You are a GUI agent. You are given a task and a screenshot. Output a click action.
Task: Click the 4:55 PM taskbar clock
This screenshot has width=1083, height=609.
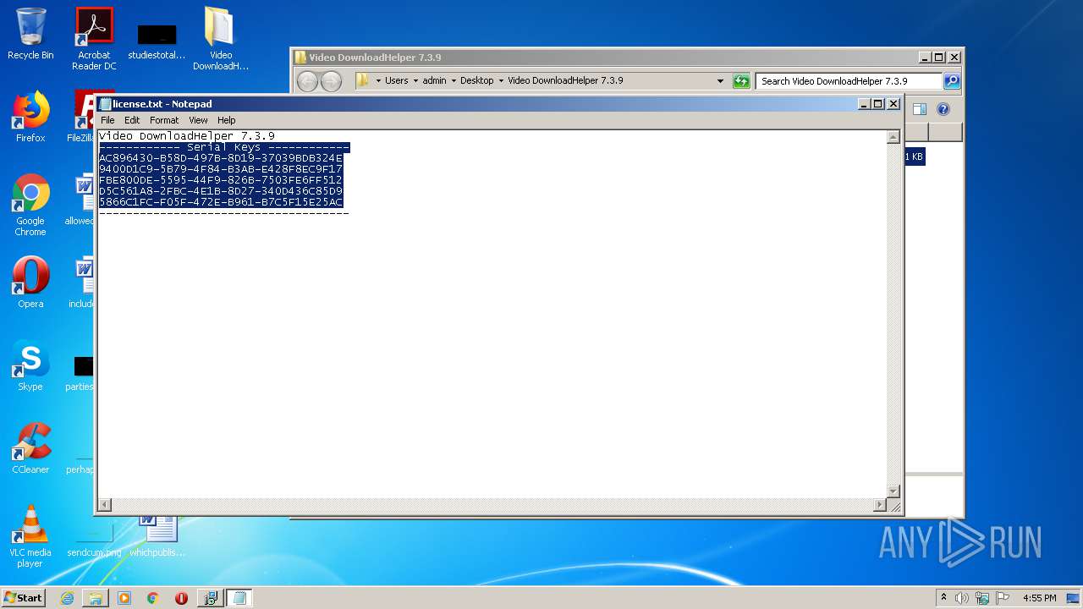[x=1040, y=598]
